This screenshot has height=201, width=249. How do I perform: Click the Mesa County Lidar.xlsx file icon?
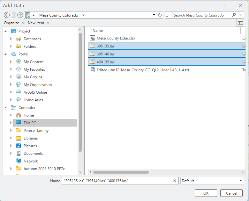pos(93,38)
